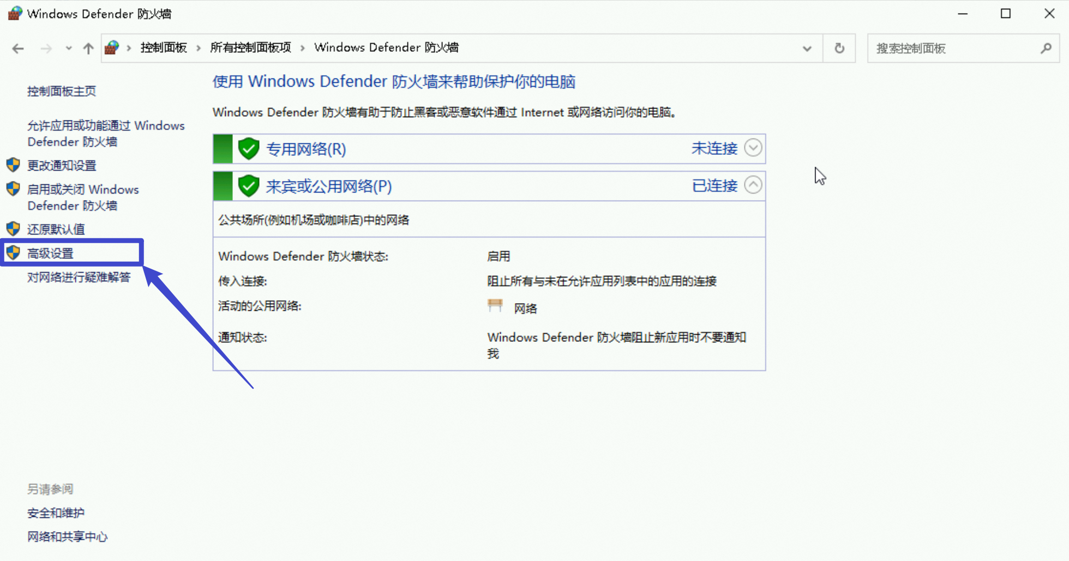
Task: Click the 传入连接 label
Action: pyautogui.click(x=243, y=281)
